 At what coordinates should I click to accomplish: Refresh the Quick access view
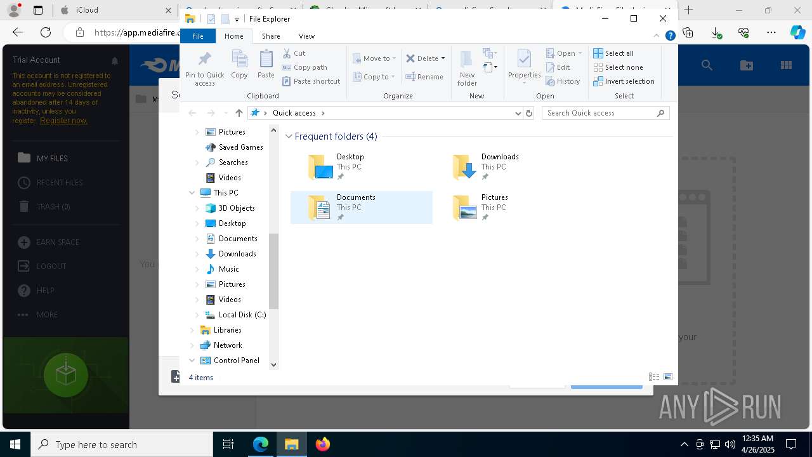click(529, 113)
